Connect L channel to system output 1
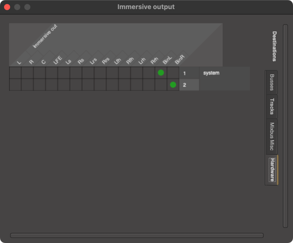 [16, 73]
